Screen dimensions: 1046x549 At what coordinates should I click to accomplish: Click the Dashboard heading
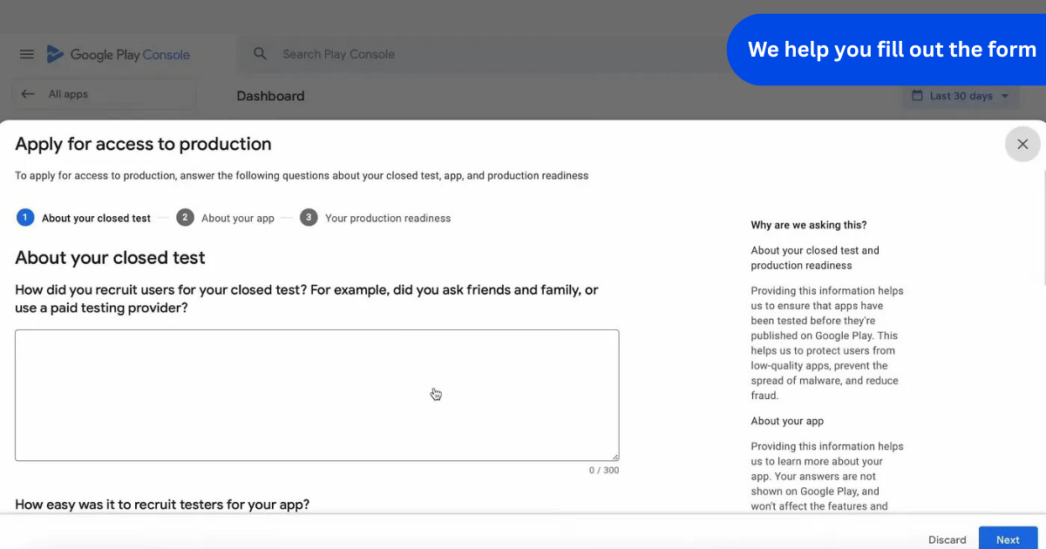(270, 96)
